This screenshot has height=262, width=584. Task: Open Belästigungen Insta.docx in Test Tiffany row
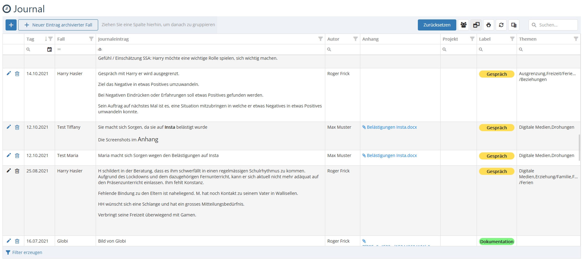click(392, 127)
